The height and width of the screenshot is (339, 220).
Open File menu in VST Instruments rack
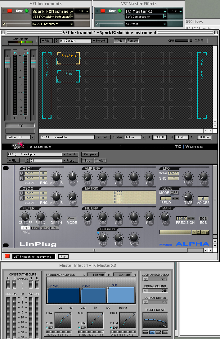(x=82, y=11)
